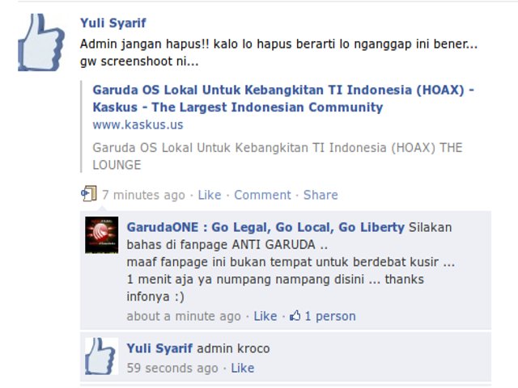Visit the www.kaskus.us link
Viewport: 518px width, 388px height.
pos(138,124)
